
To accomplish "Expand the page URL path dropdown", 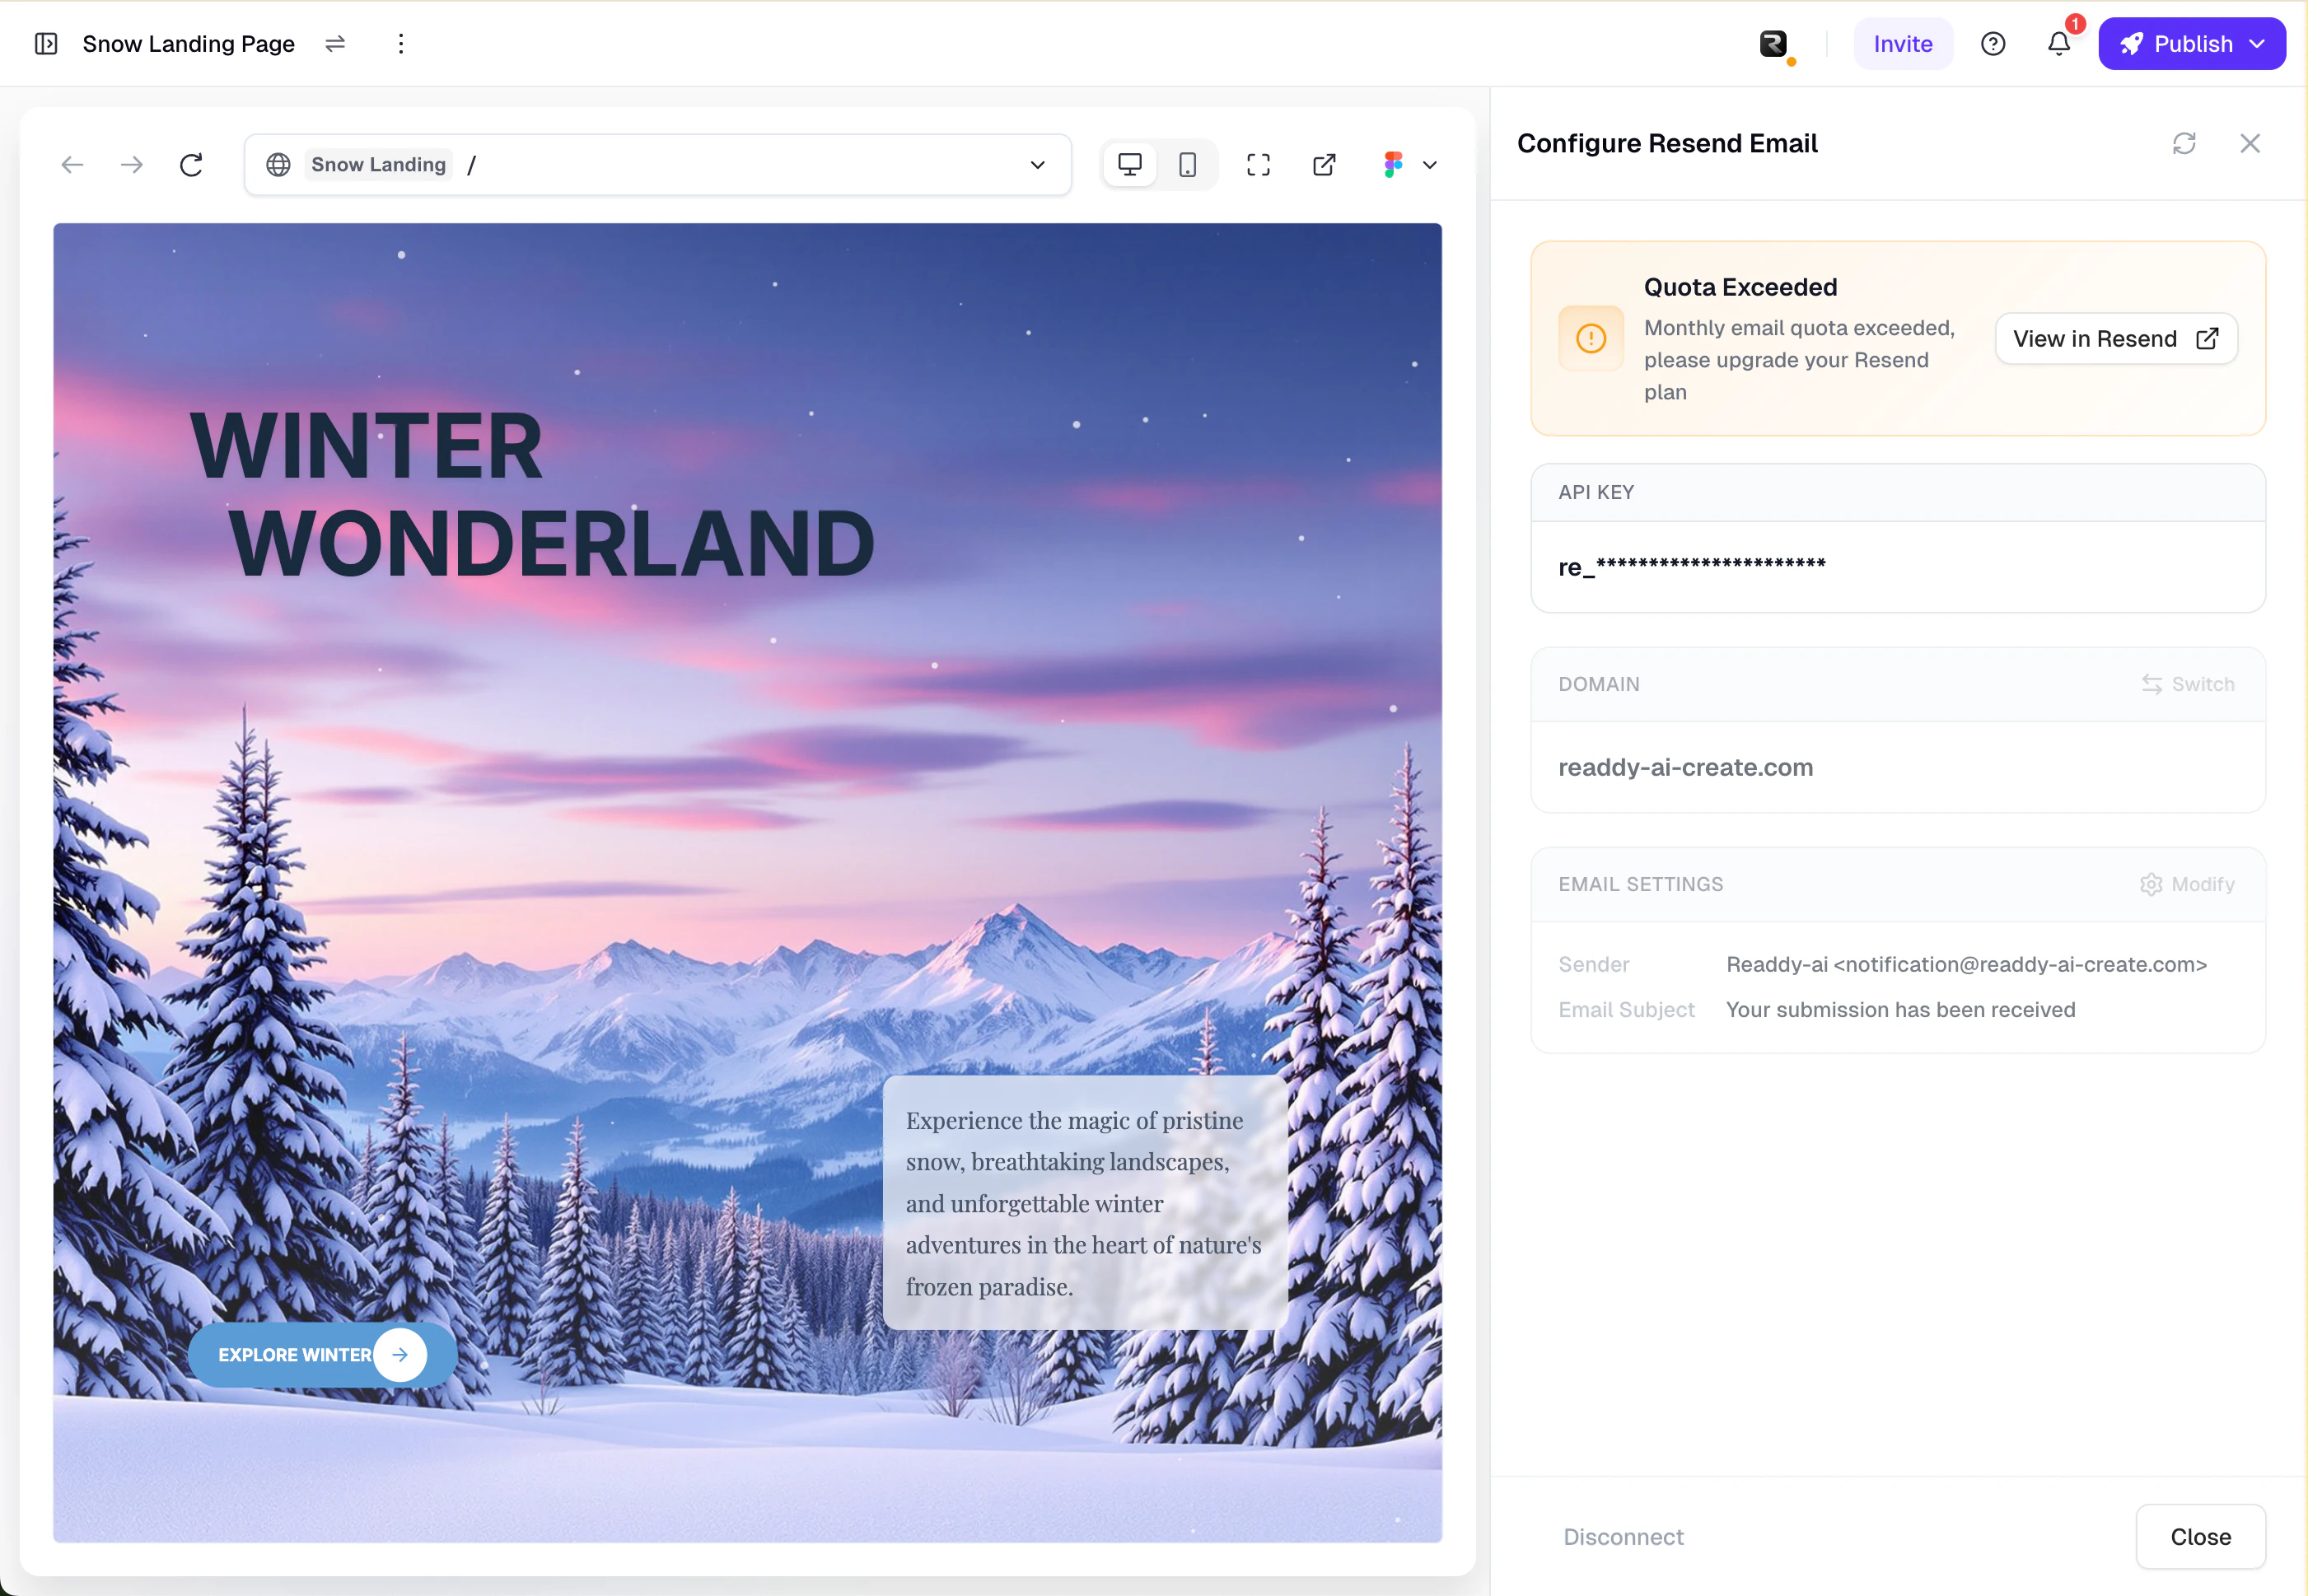I will click(1037, 165).
